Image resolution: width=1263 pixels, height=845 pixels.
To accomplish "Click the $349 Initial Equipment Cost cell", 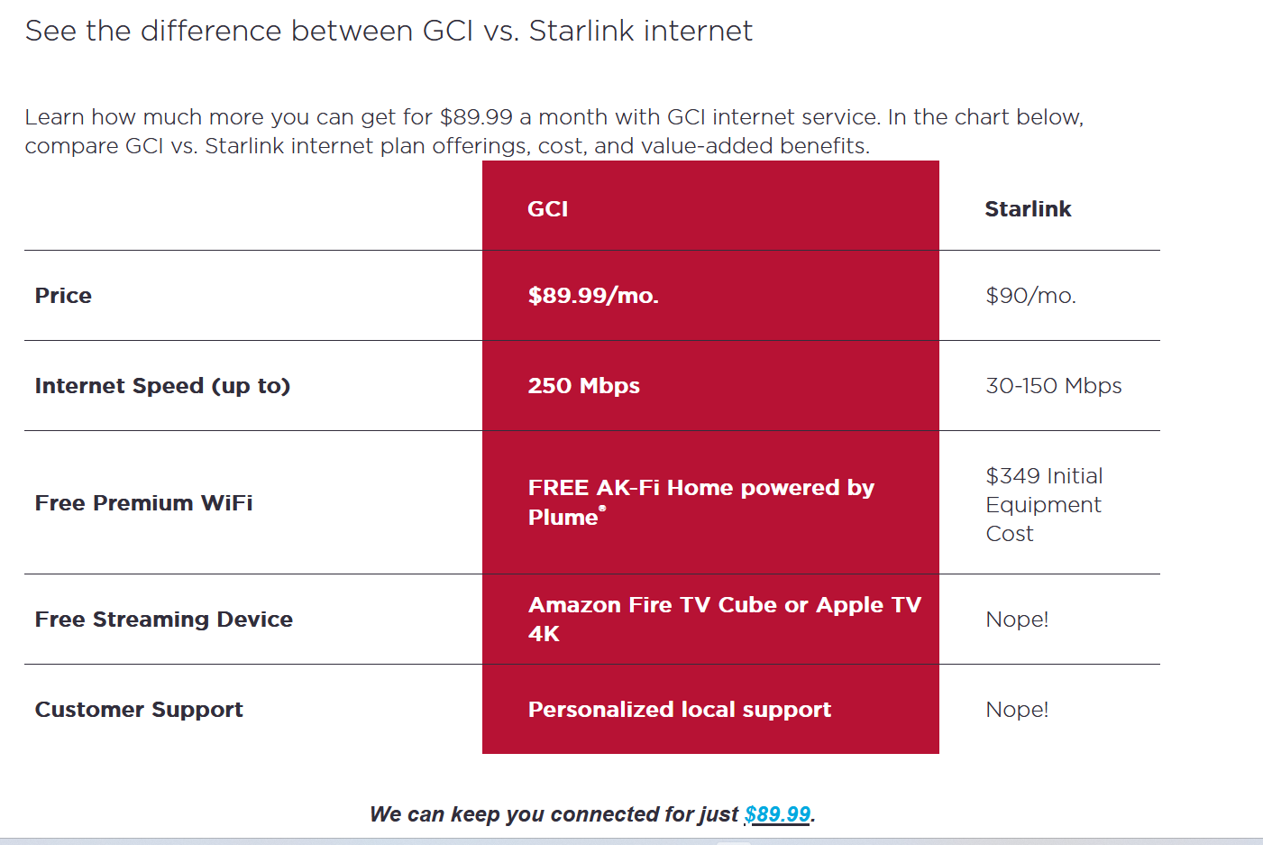I will pyautogui.click(x=1044, y=504).
